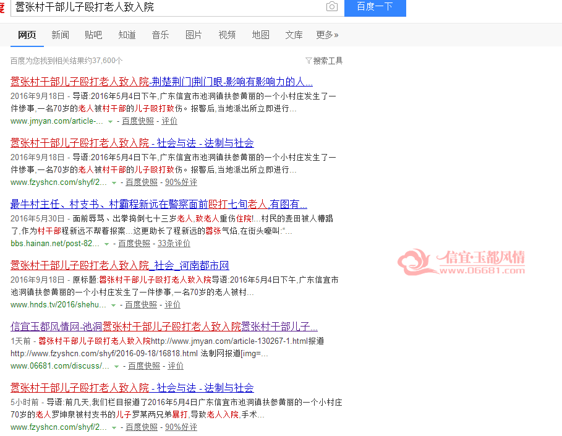The height and width of the screenshot is (436, 562).
Task: Expand dropdown arrow next to www.jmyan.com
Action: click(x=111, y=122)
